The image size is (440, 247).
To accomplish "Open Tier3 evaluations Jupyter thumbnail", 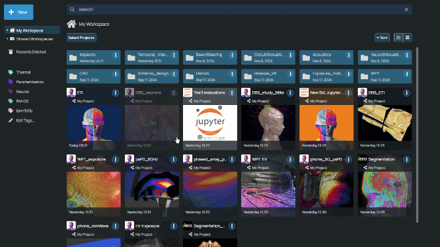I will tap(210, 123).
